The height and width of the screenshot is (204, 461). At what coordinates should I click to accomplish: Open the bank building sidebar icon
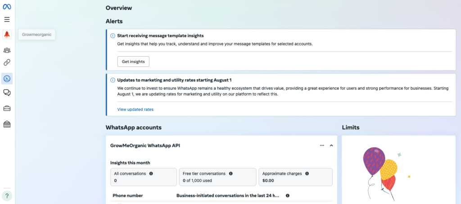click(7, 124)
